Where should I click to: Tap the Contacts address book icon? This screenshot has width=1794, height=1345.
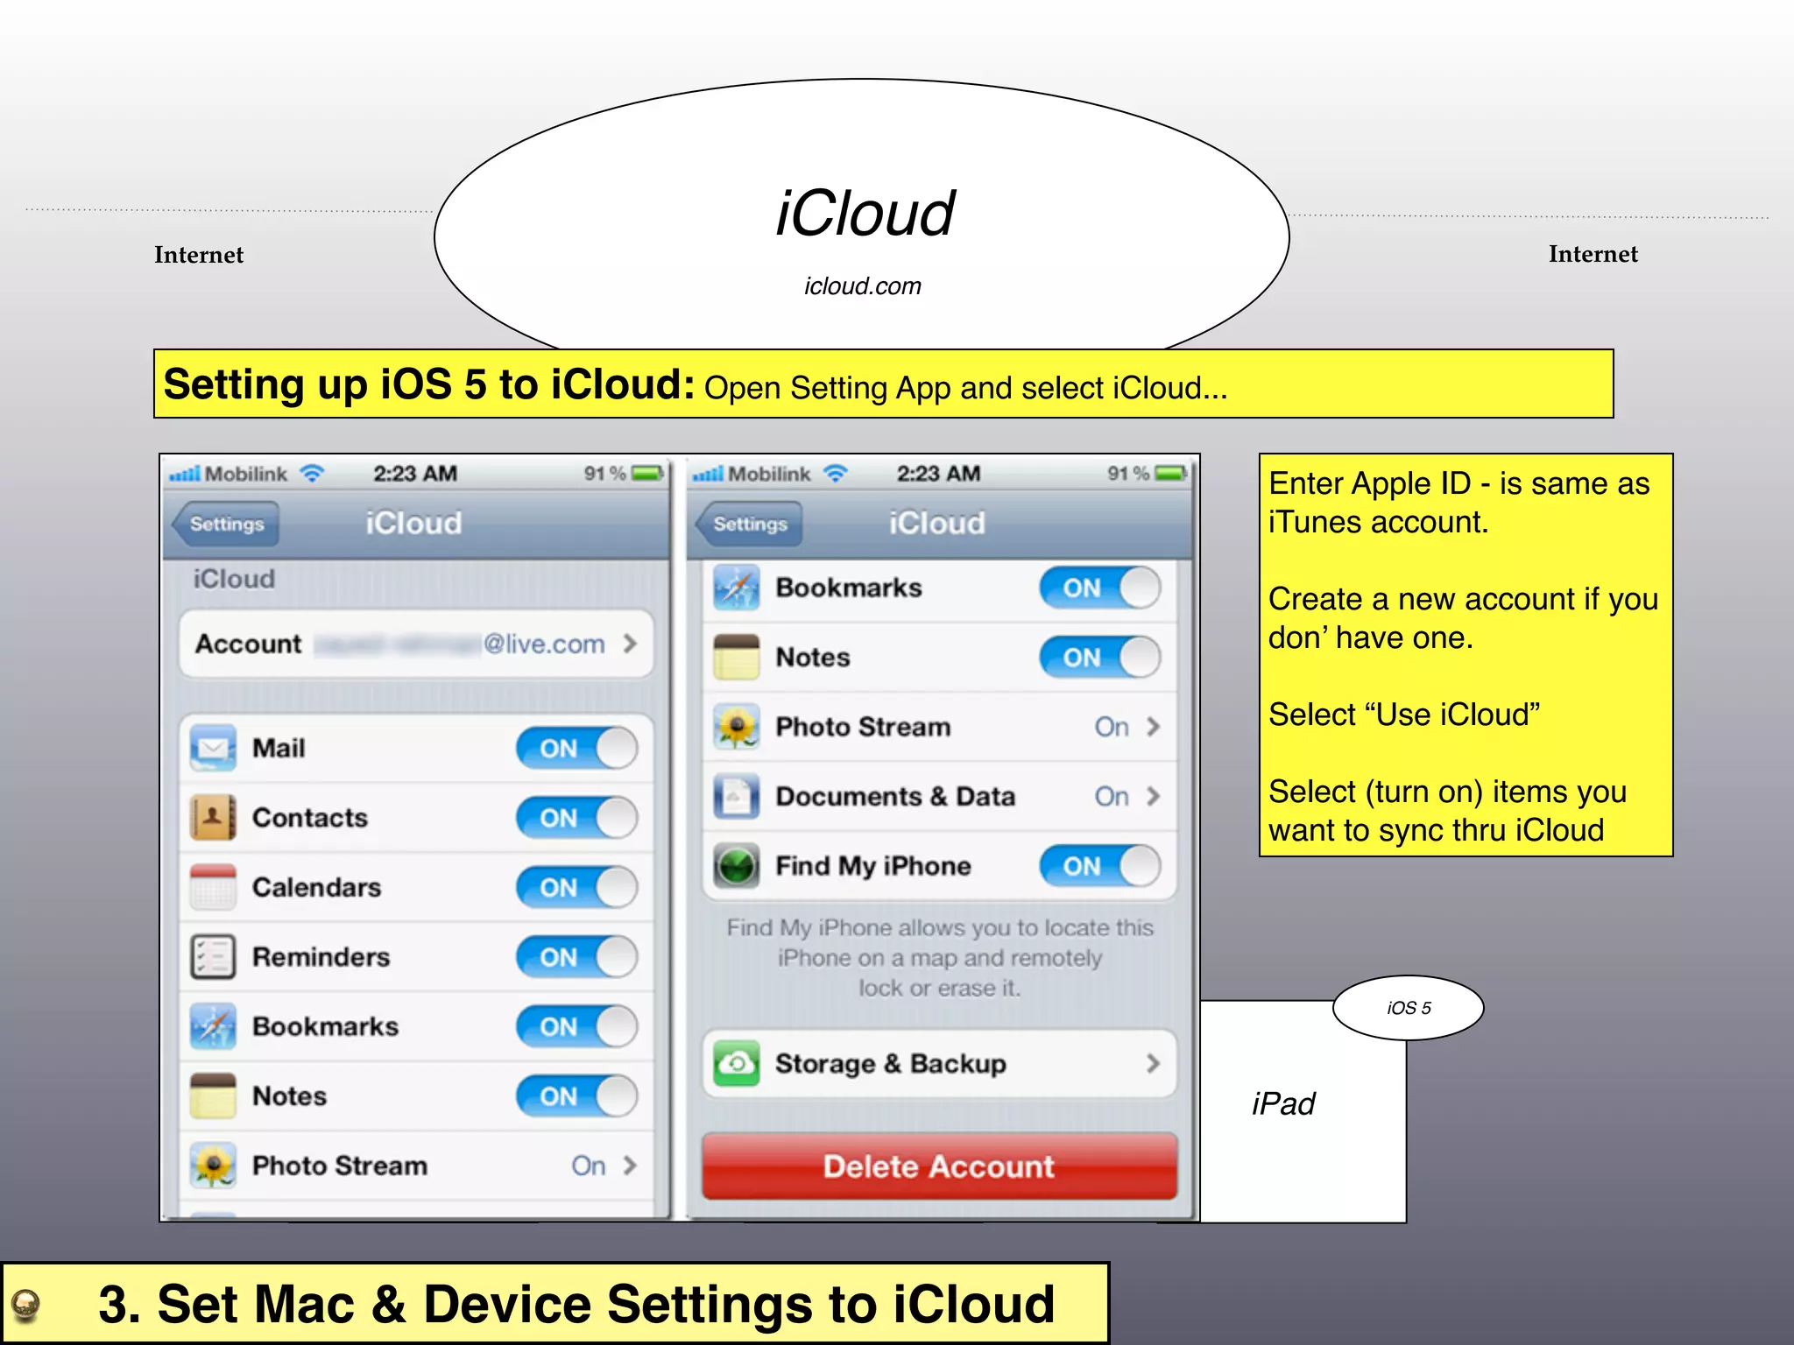[x=213, y=817]
